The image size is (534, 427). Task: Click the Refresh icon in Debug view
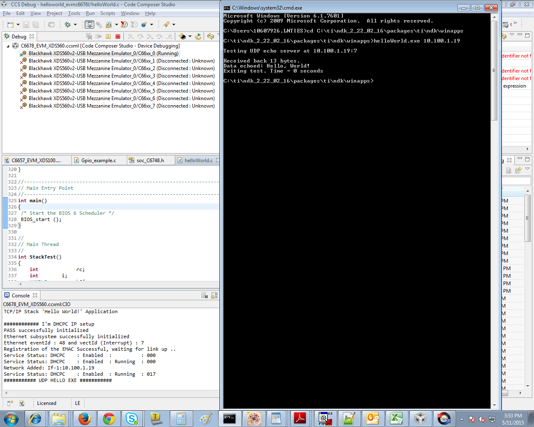(x=210, y=37)
